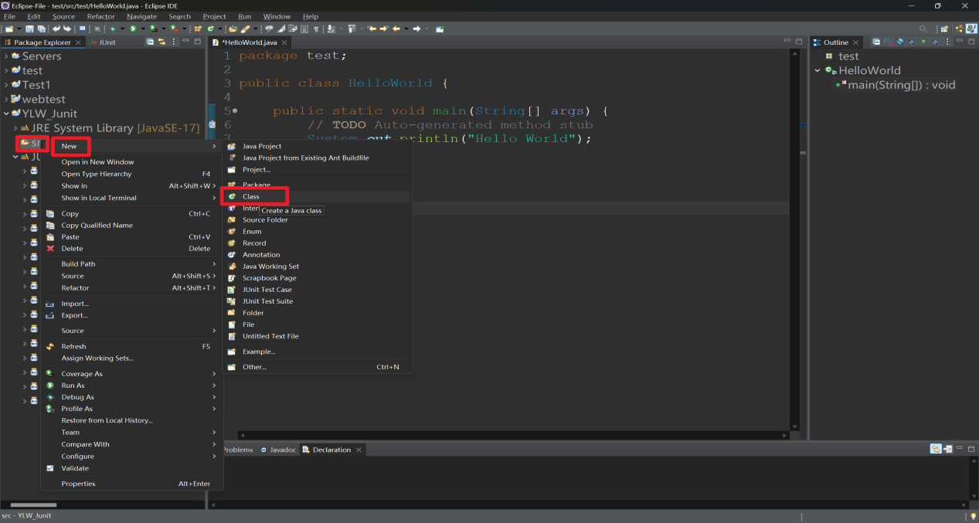The width and height of the screenshot is (979, 523).
Task: Click the magnifier search icon top right
Action: click(923, 29)
